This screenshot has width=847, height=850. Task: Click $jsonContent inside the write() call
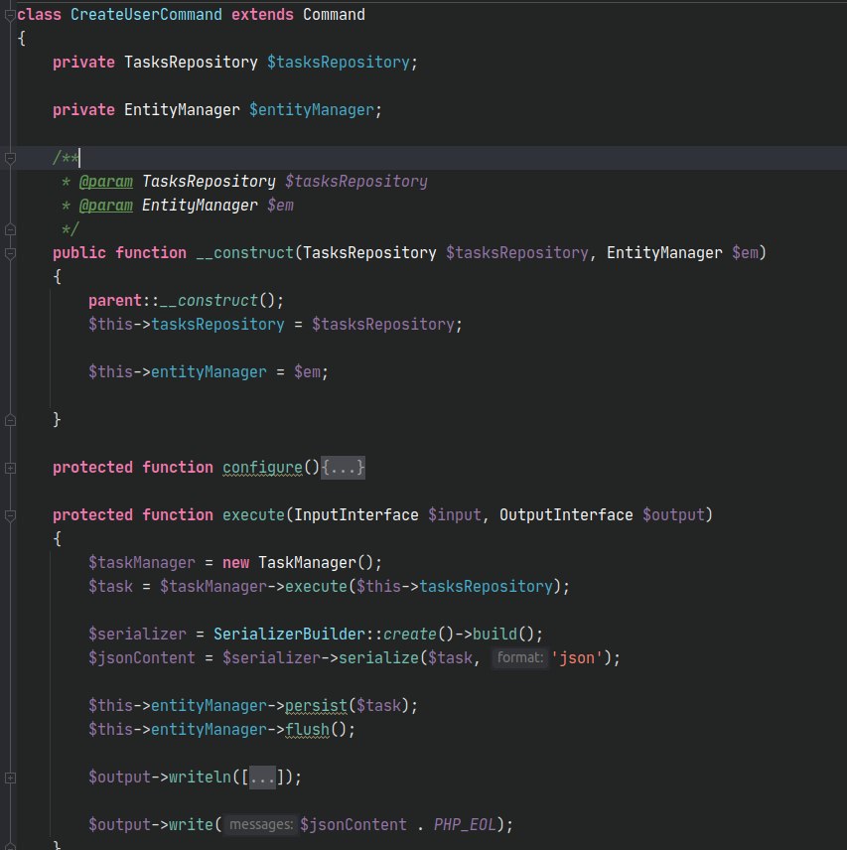pos(353,825)
